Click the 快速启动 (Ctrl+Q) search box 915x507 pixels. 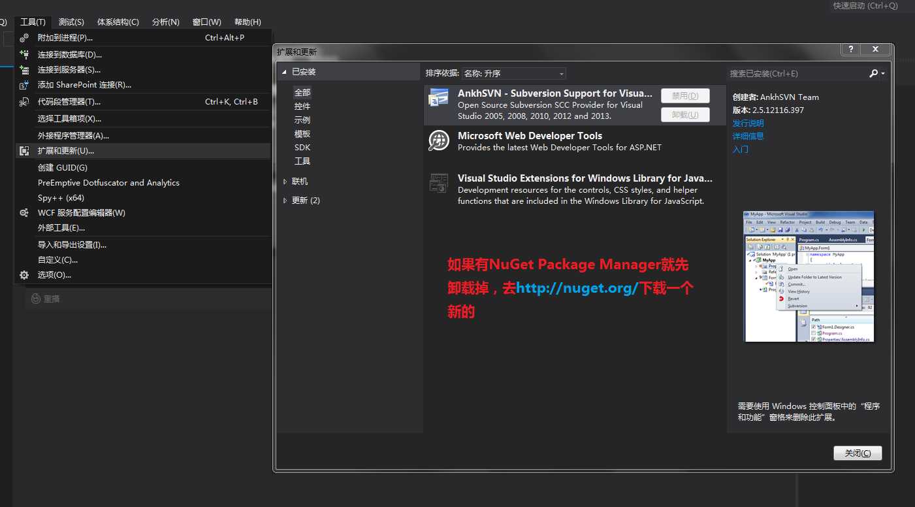pyautogui.click(x=872, y=6)
